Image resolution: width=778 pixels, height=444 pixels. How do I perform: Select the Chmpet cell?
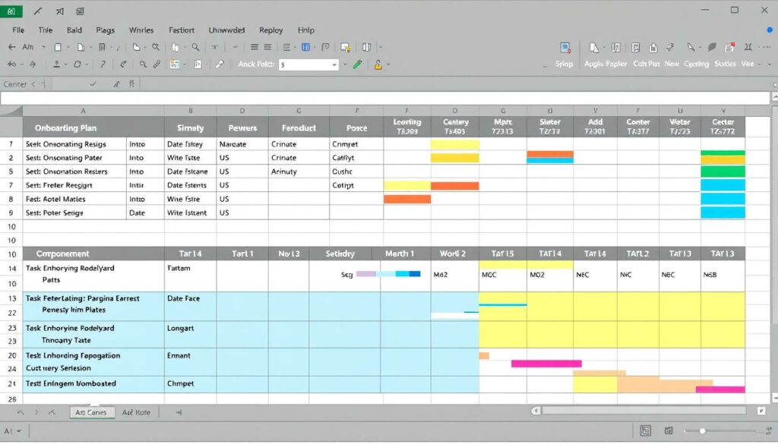click(x=190, y=384)
